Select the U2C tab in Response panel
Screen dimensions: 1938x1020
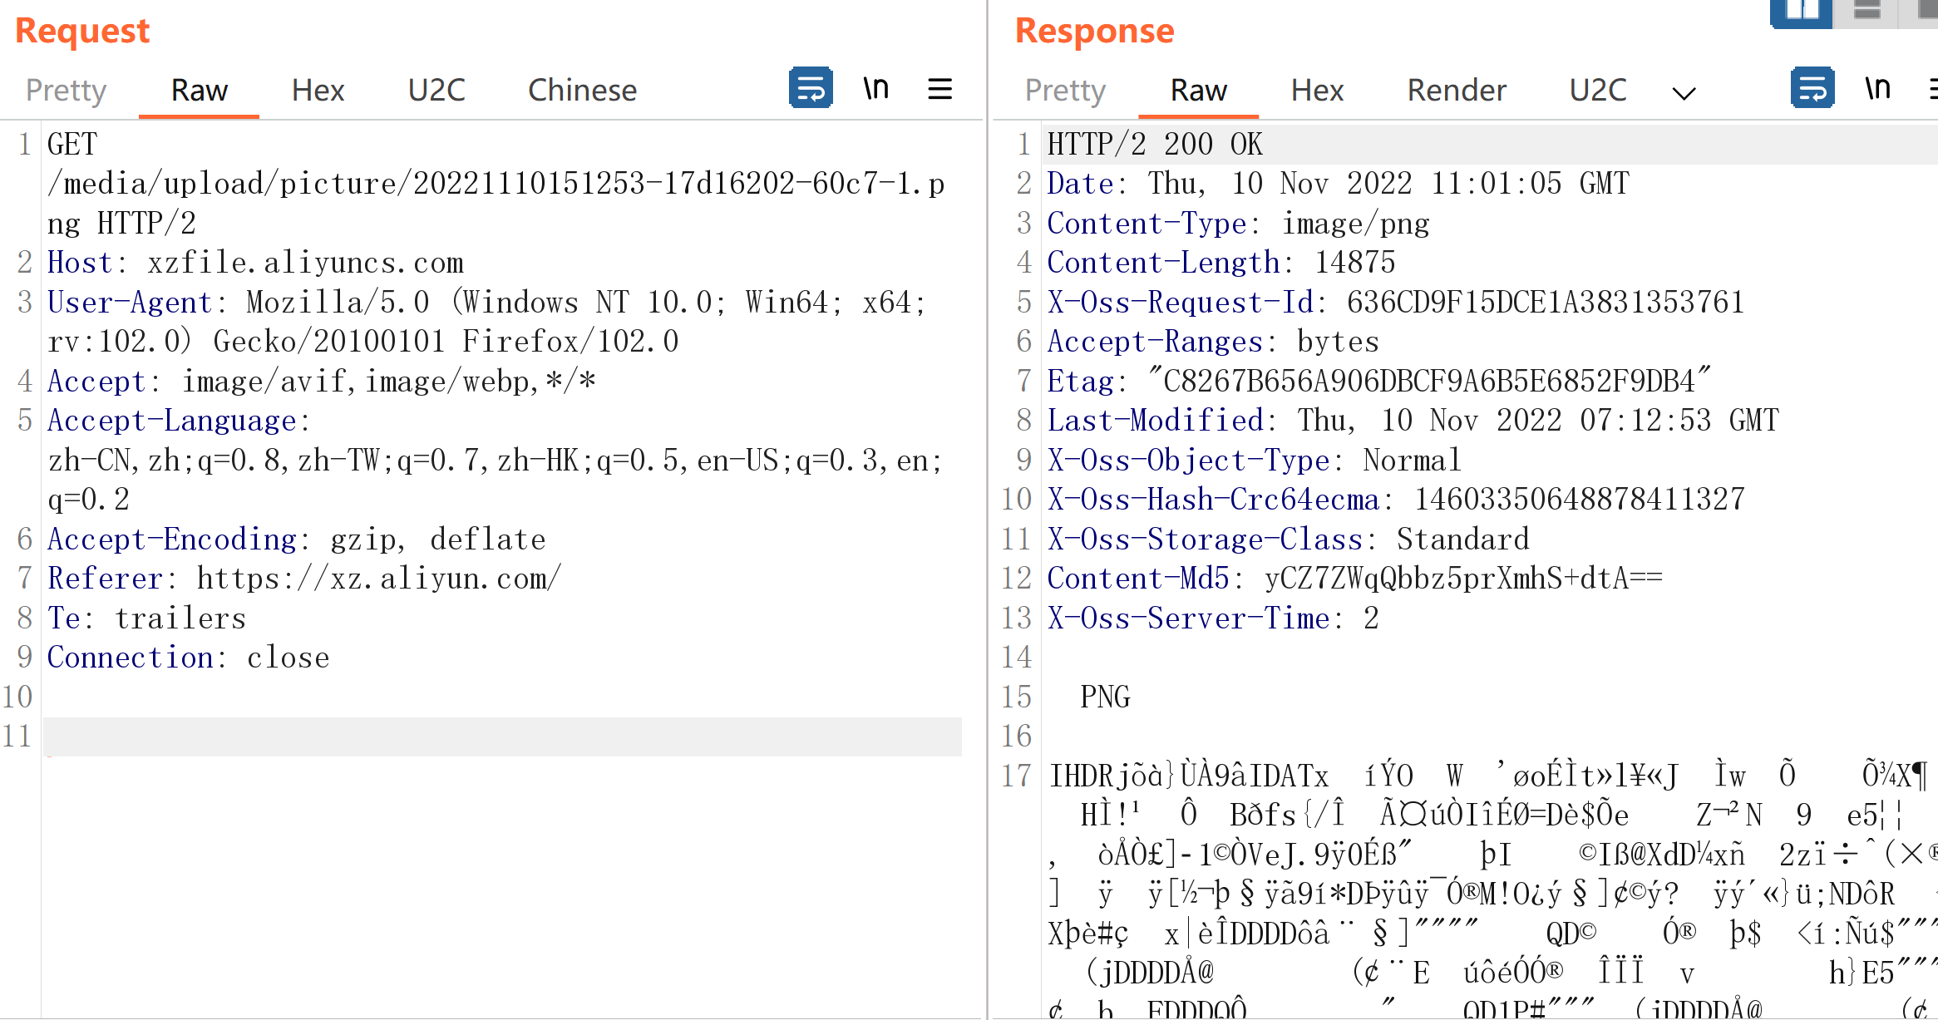[1597, 90]
